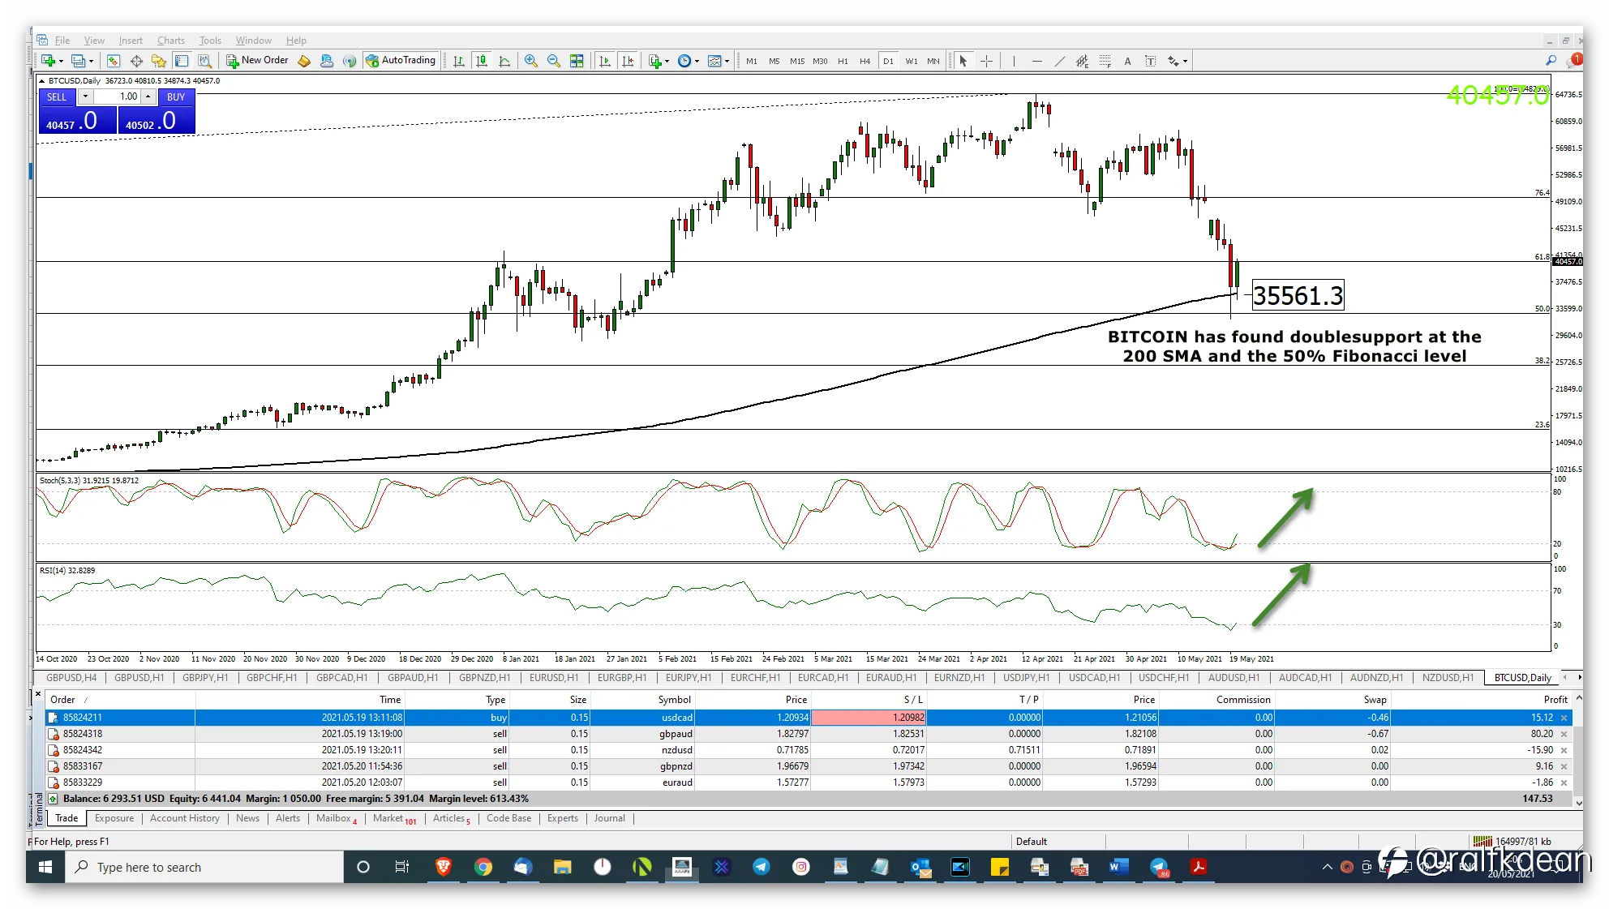Select the cursor arrow tool
Image resolution: width=1609 pixels, height=909 pixels.
pos(963,61)
